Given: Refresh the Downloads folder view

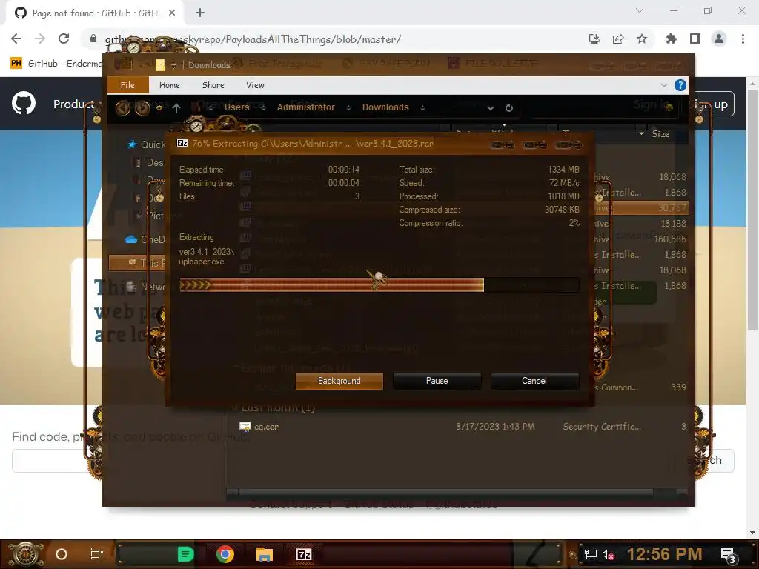Looking at the screenshot, I should coord(508,108).
